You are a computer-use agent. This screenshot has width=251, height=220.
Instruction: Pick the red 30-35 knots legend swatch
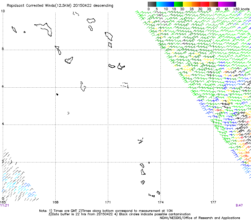[x=205, y=4]
